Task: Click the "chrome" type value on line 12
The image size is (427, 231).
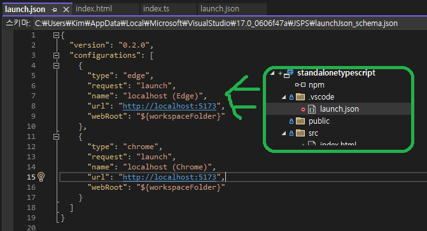Action: [141, 147]
